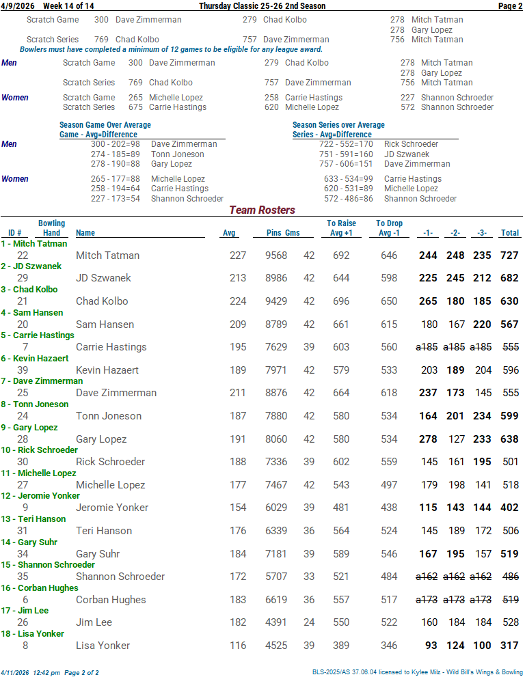The height and width of the screenshot is (677, 525).
Task: Click the 'Week 14 of 14' header text
Action: [68, 6]
